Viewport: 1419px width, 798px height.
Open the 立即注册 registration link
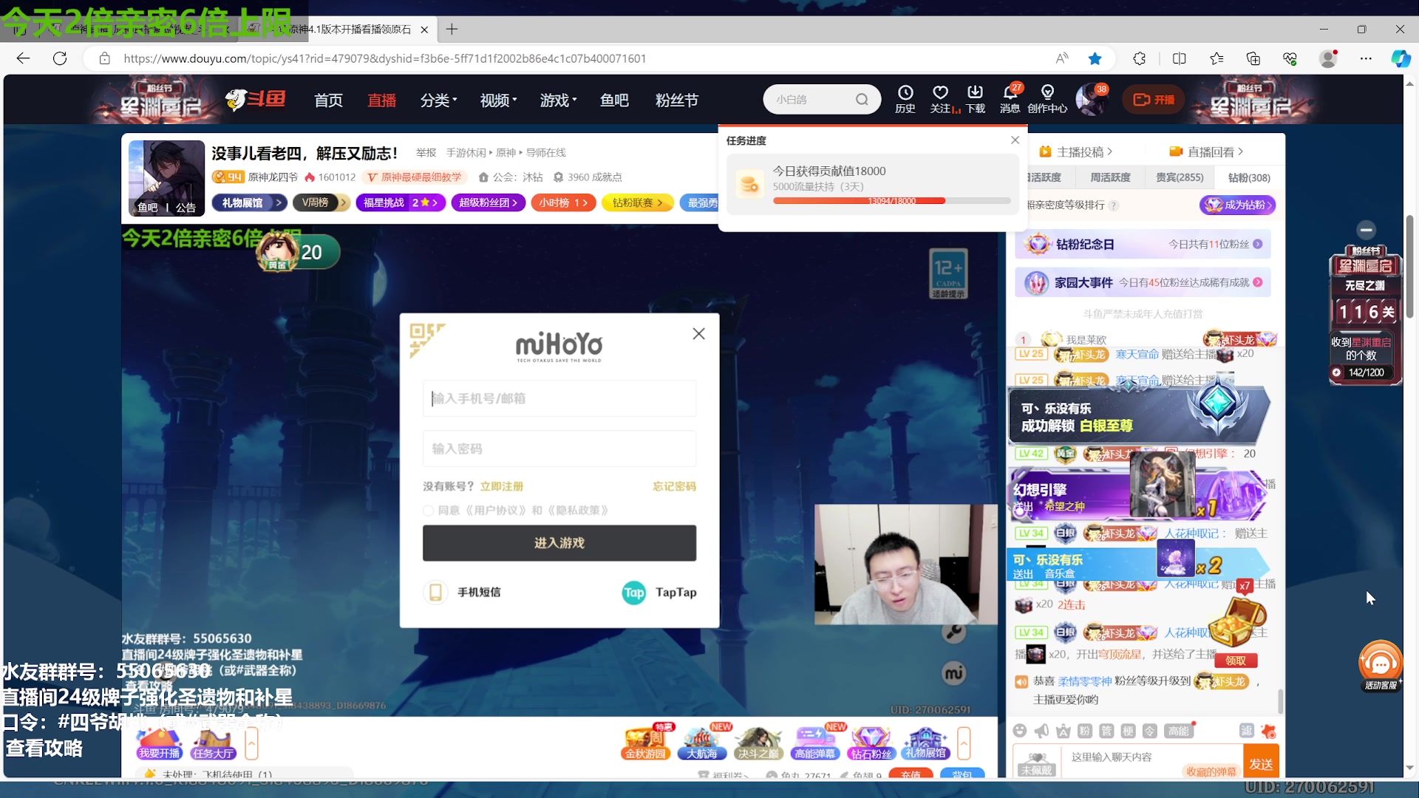point(501,485)
